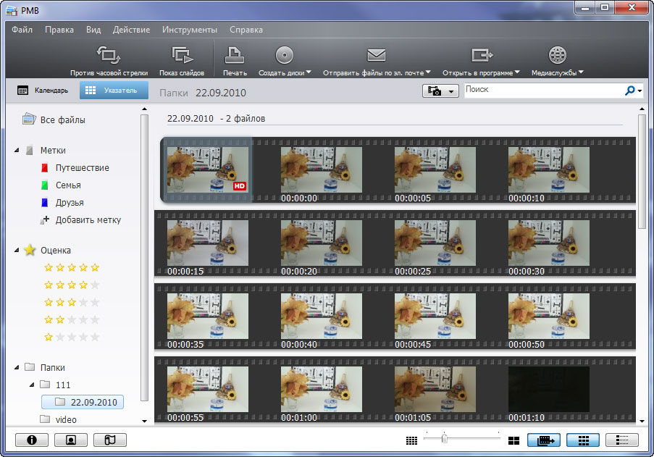The width and height of the screenshot is (654, 457).
Task: Click large thumbnails icon right of slider
Action: click(x=514, y=440)
